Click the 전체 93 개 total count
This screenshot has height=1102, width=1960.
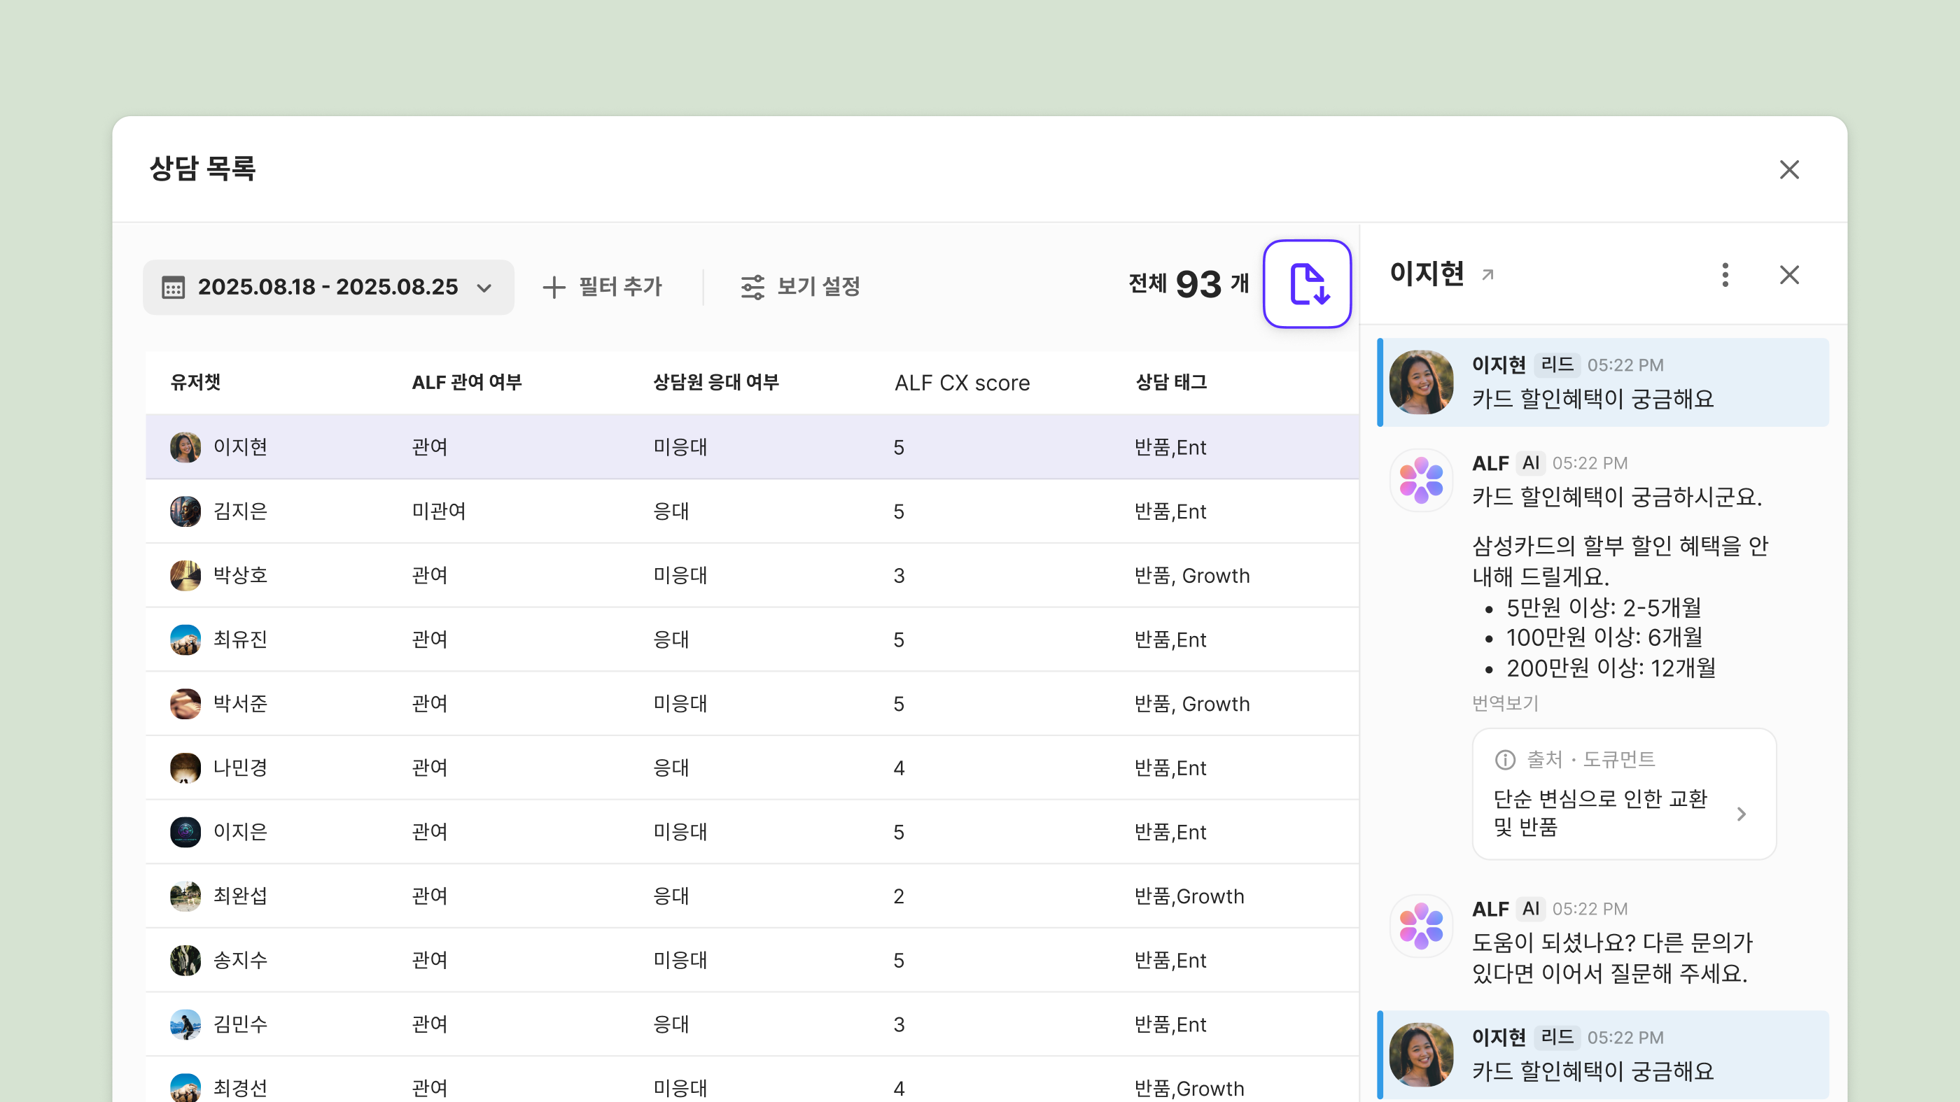click(x=1189, y=285)
